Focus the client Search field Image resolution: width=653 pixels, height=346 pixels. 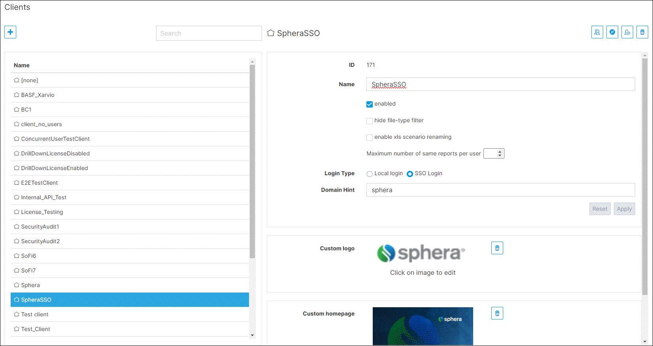(209, 33)
